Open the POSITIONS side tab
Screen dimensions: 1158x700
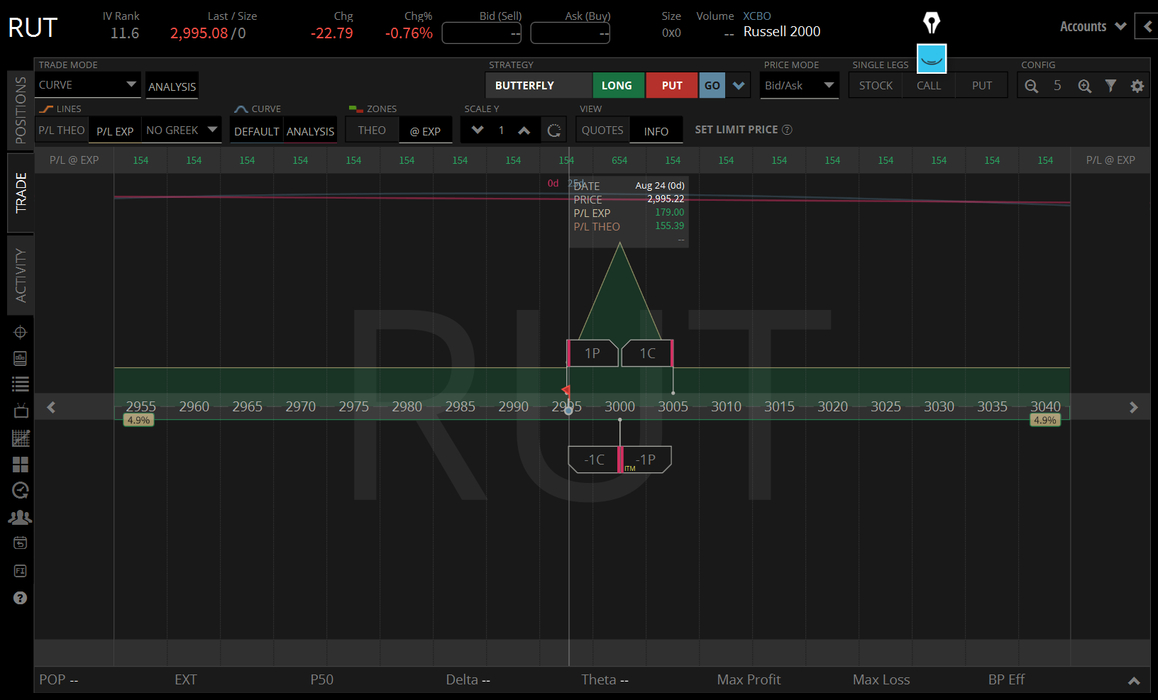click(21, 110)
